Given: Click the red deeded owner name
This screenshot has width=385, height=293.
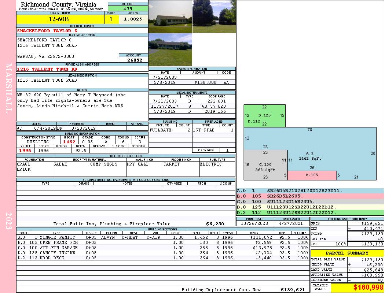Looking at the screenshot, I should [x=47, y=31].
